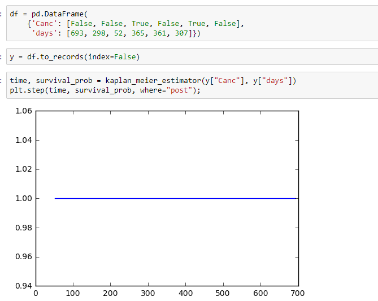Click the value 298 in days list
Image resolution: width=378 pixels, height=301 pixels.
pyautogui.click(x=99, y=33)
